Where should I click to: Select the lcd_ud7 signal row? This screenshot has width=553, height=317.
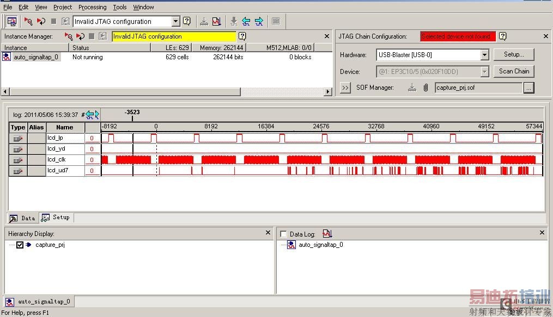click(x=65, y=171)
